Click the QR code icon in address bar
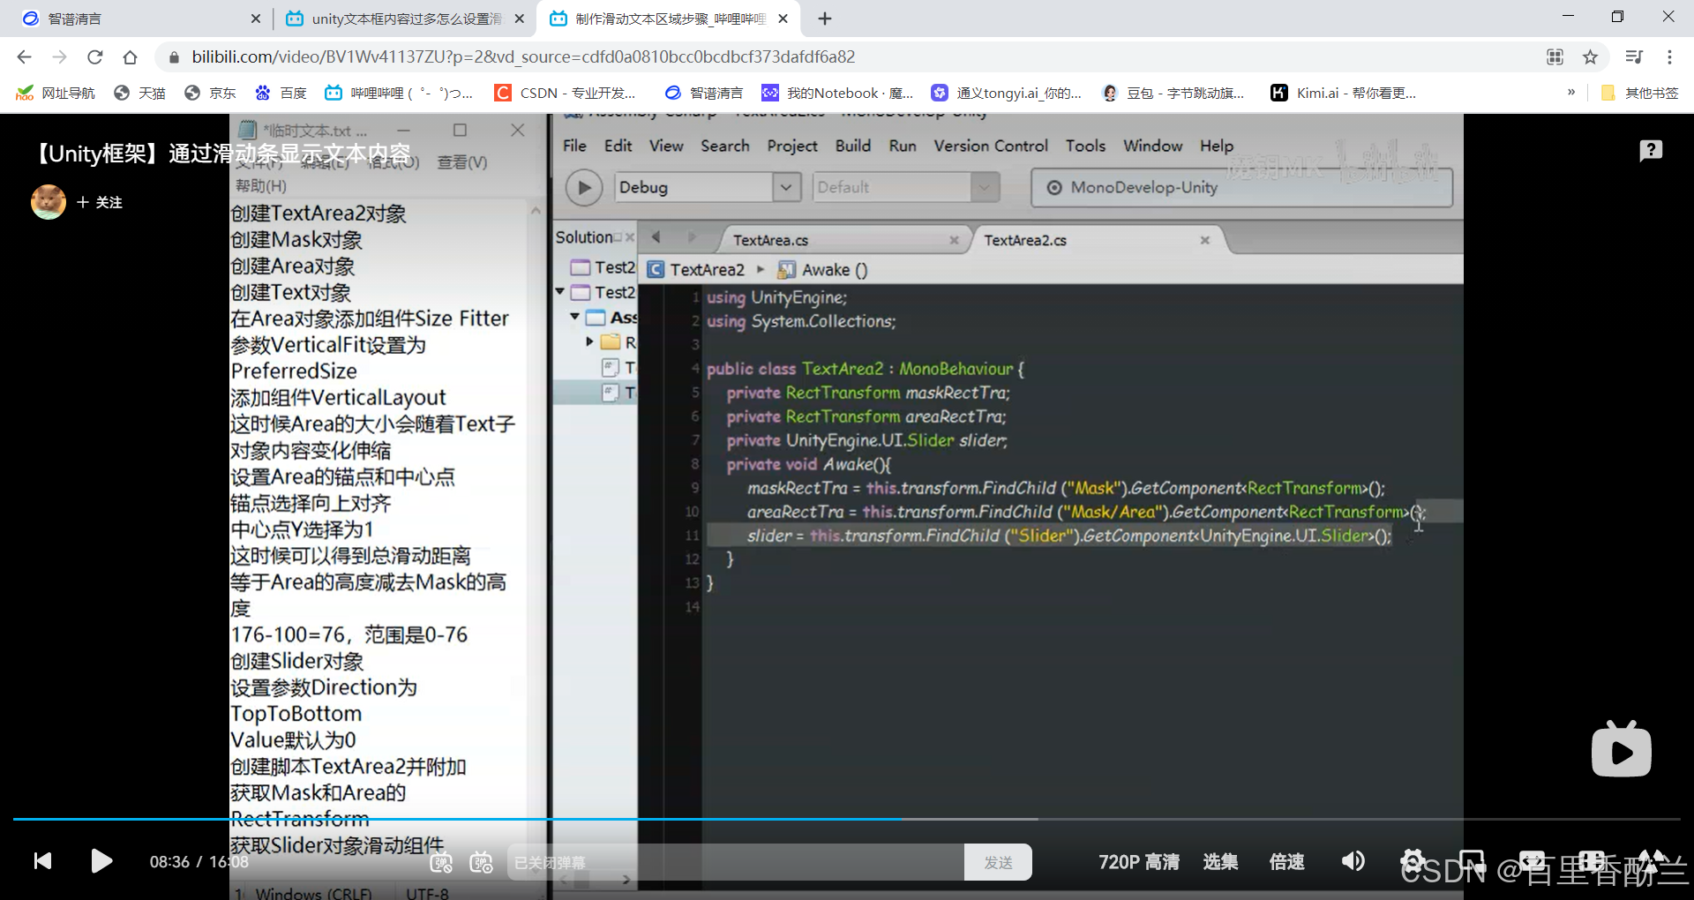Screen dimensions: 1694x900 tap(1555, 57)
